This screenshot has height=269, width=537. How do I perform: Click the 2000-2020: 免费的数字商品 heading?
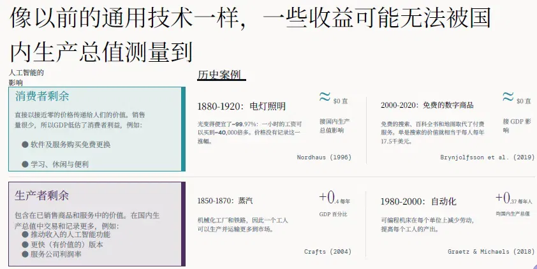[x=427, y=105]
